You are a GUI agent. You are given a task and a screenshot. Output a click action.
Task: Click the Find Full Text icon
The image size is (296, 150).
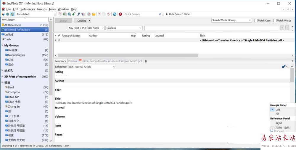point(83,14)
